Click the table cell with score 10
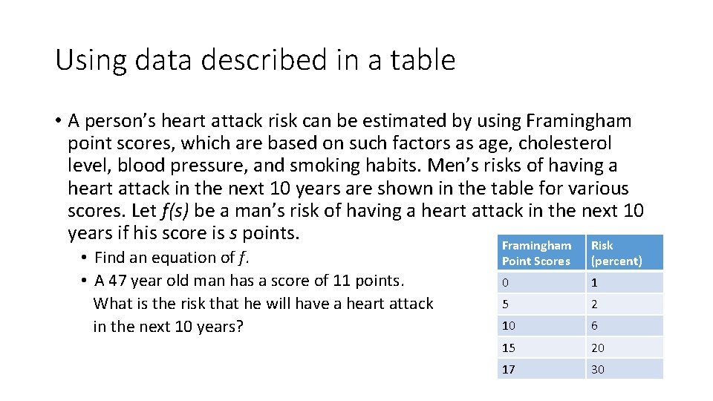 (541, 326)
